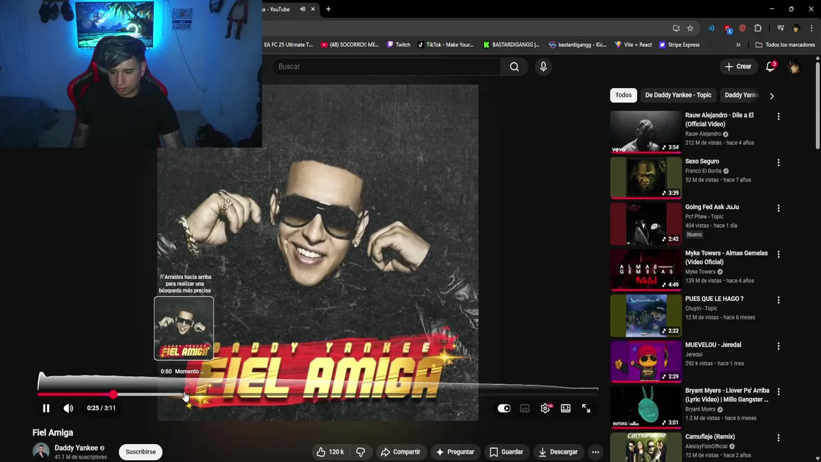Image resolution: width=821 pixels, height=462 pixels.
Task: Open the Stripe Express bookmark
Action: pyautogui.click(x=679, y=45)
